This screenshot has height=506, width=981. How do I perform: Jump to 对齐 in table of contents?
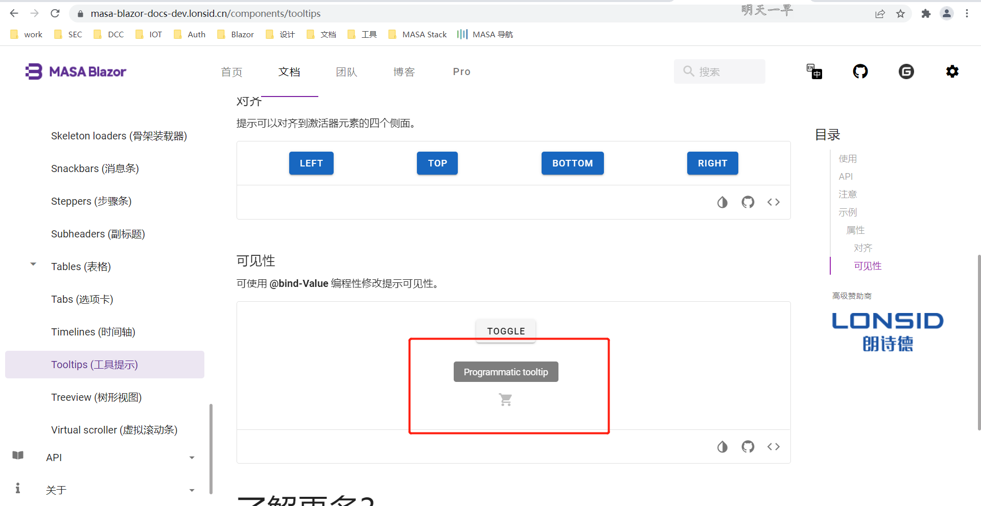(x=863, y=248)
